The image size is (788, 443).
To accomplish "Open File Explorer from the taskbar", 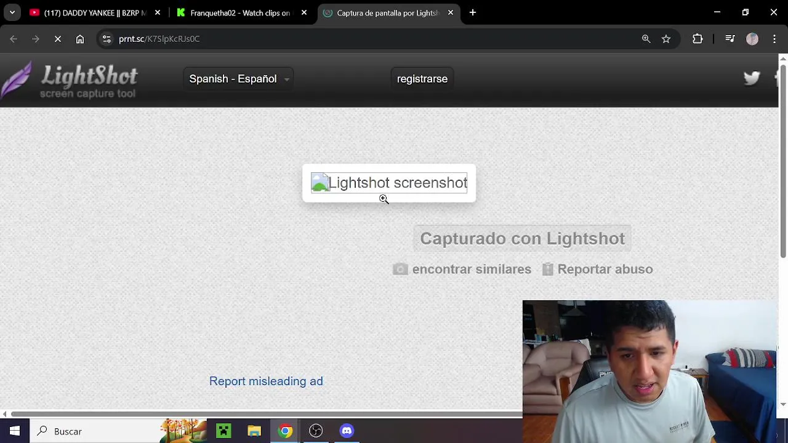I will click(x=254, y=431).
